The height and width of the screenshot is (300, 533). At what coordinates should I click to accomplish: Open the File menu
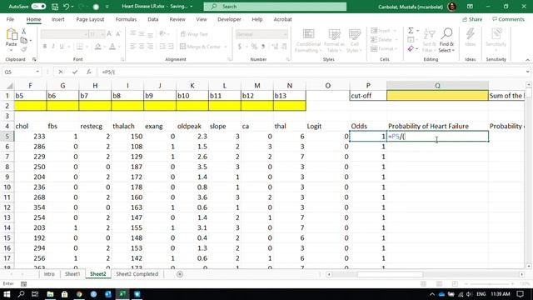[x=10, y=19]
